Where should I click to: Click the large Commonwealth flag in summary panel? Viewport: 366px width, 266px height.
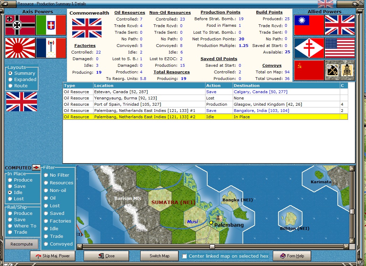pos(87,28)
